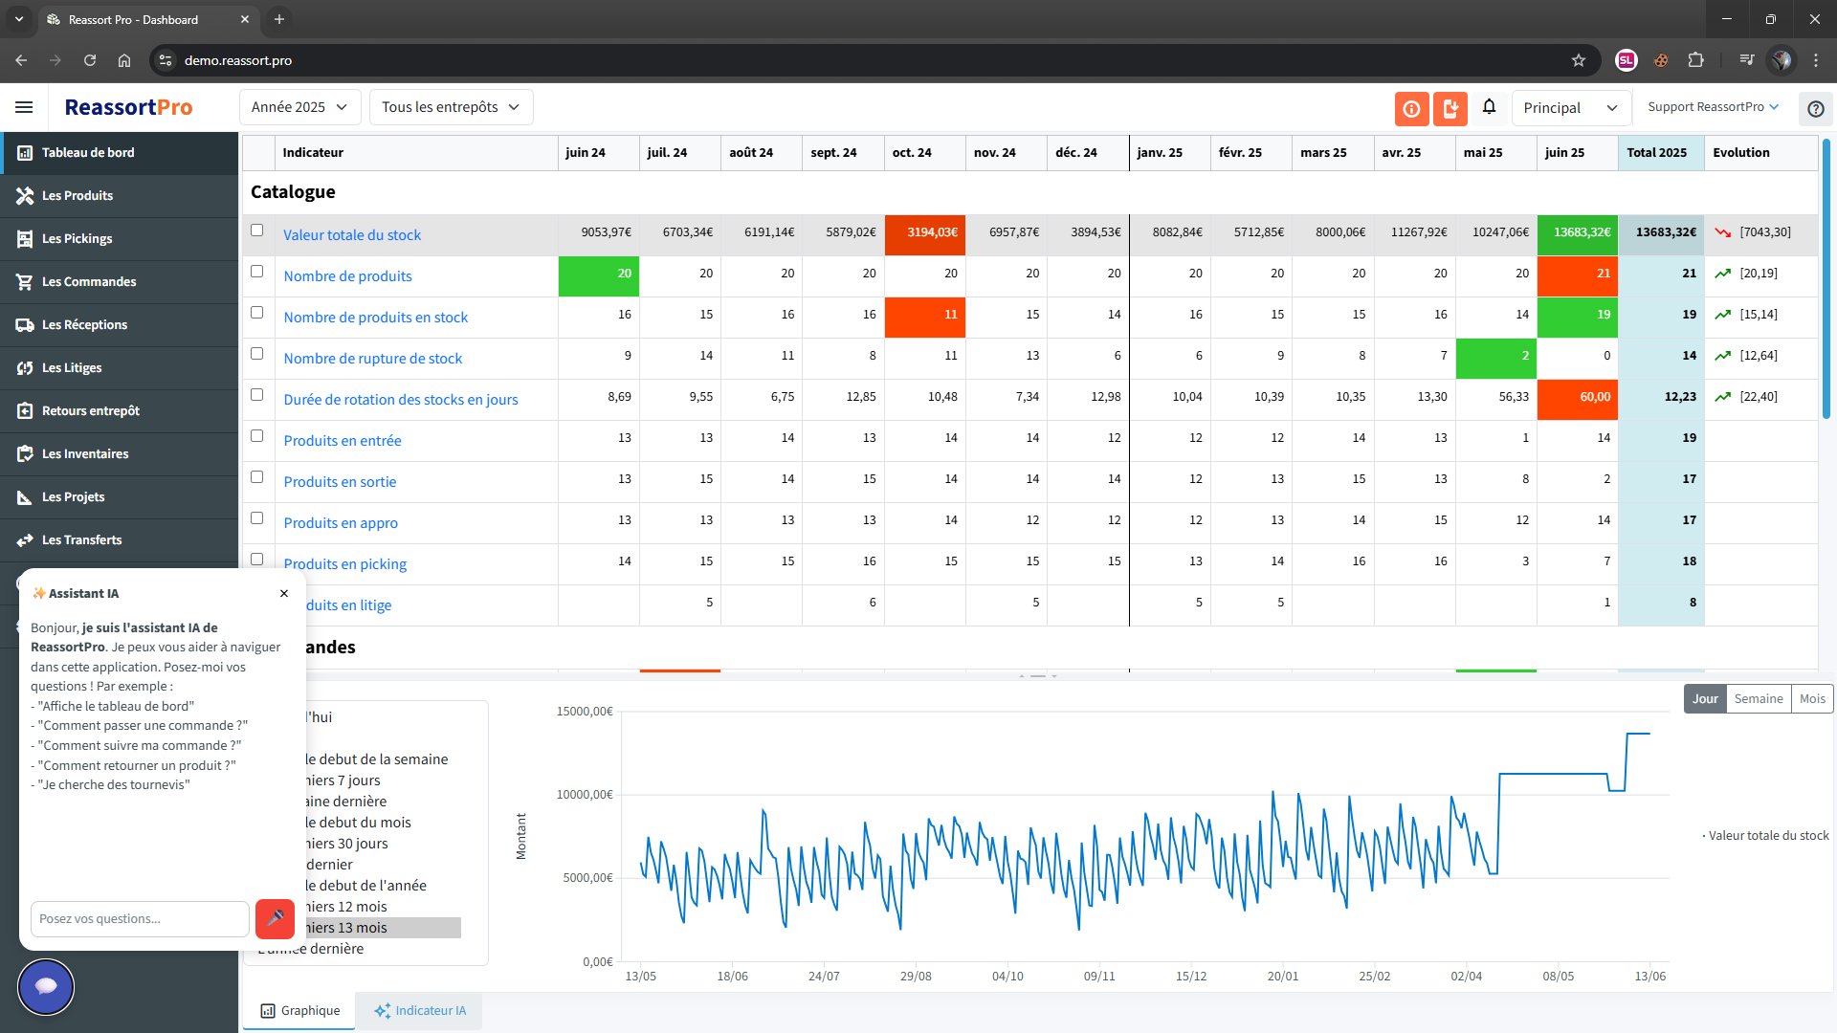Close the Assistant IA panel
The image size is (1837, 1033).
[284, 593]
